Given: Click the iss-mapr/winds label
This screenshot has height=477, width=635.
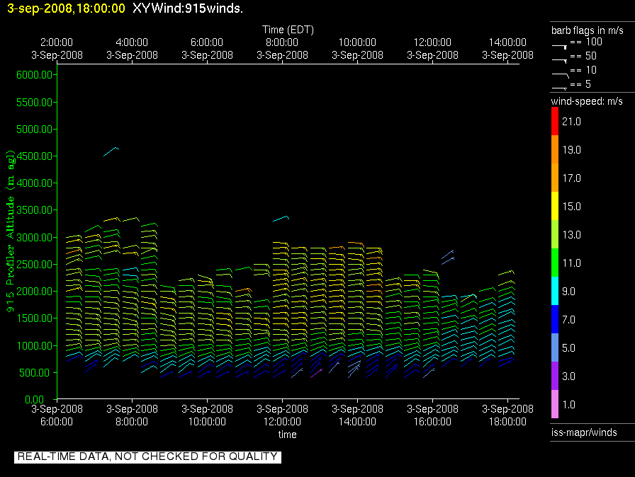Looking at the screenshot, I should pos(584,432).
